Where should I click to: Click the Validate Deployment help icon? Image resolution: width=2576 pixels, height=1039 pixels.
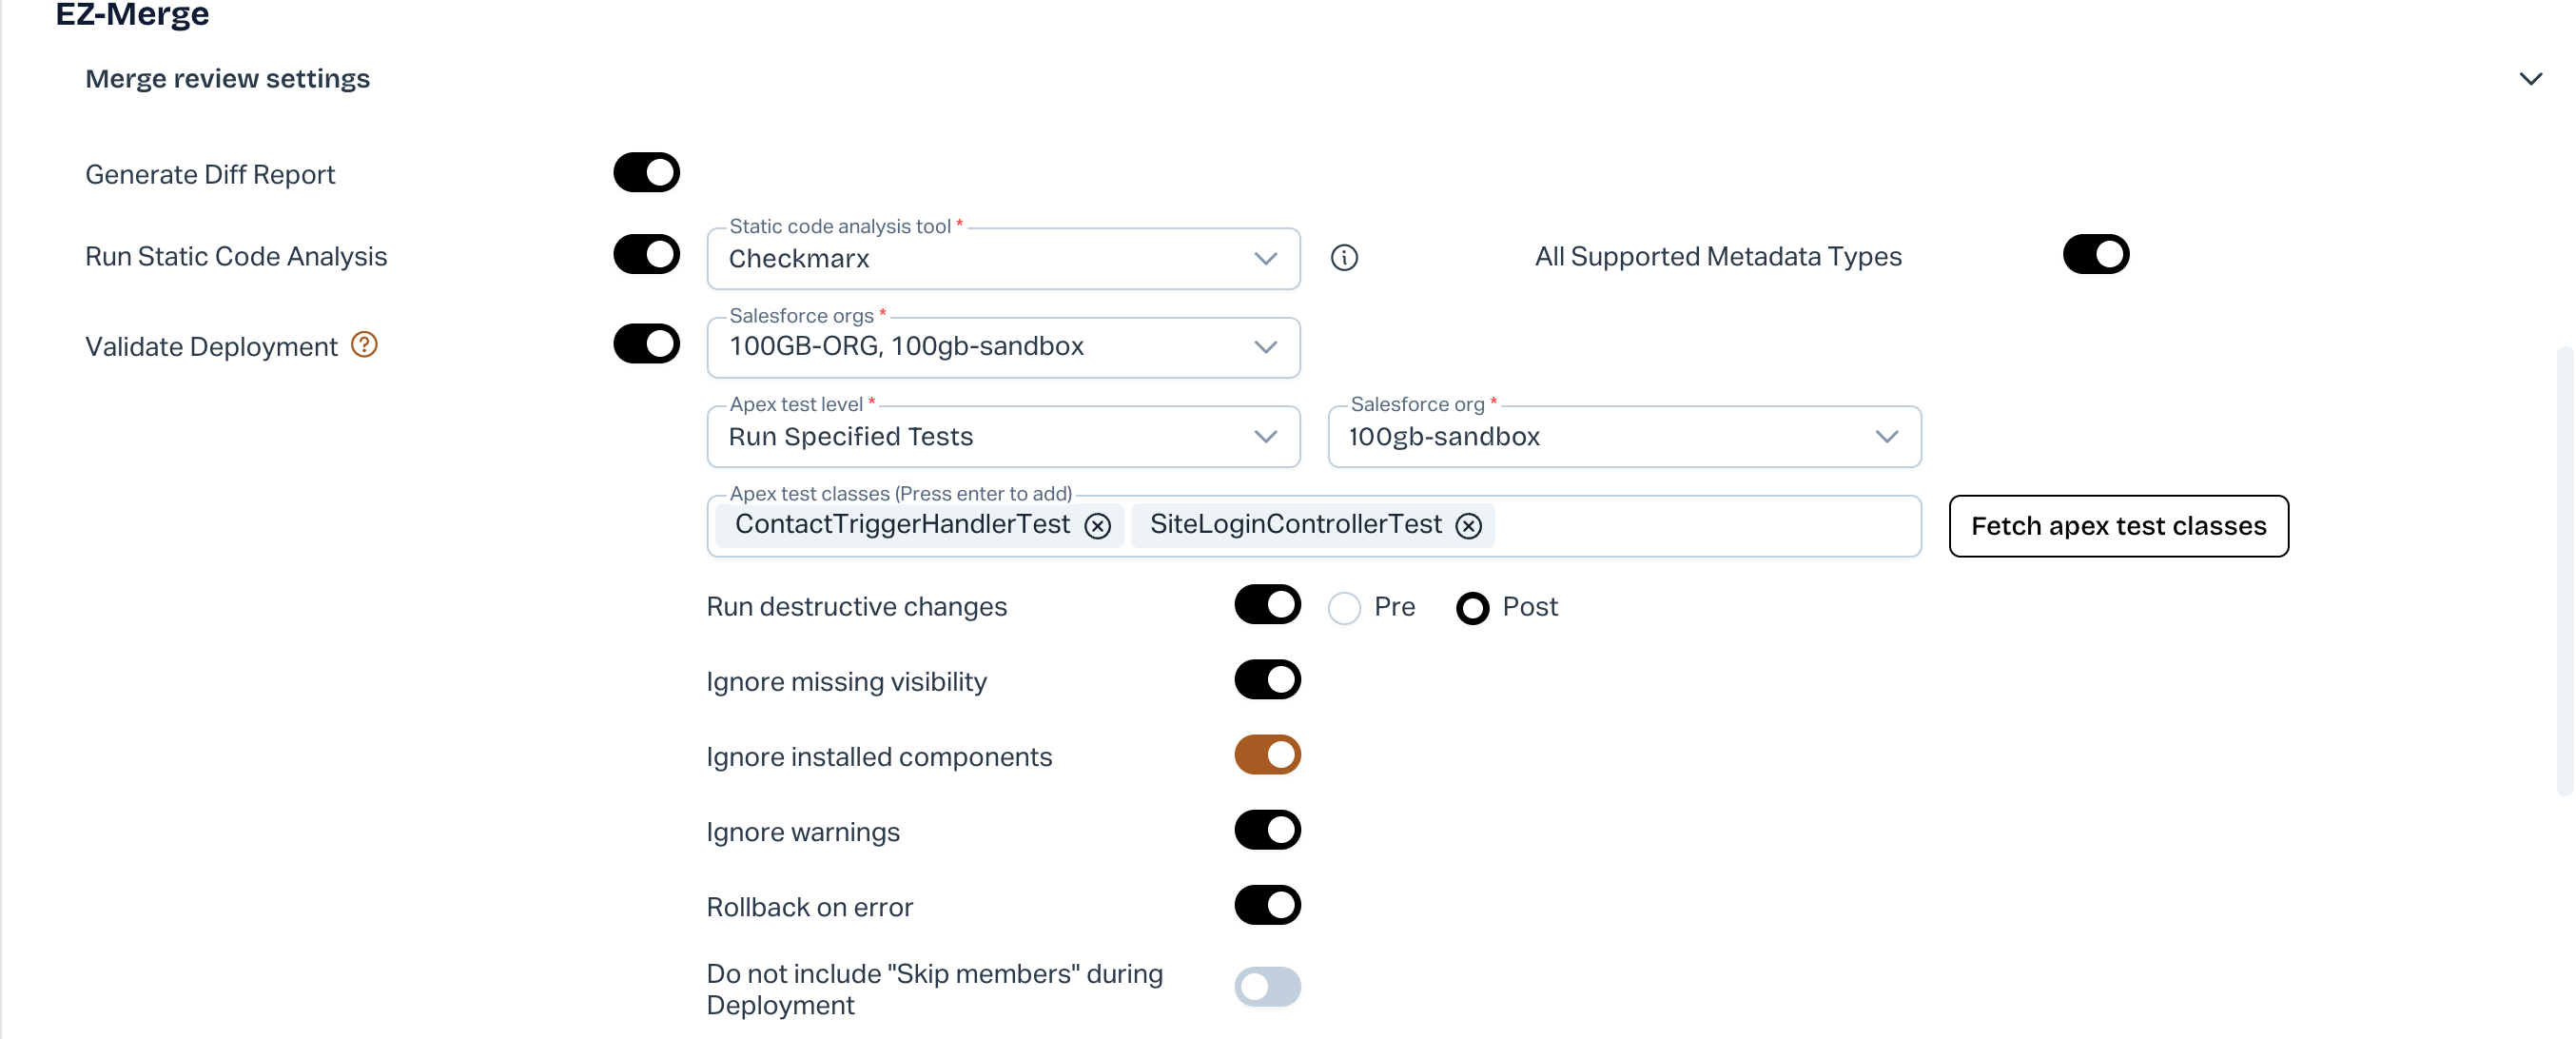[x=364, y=345]
